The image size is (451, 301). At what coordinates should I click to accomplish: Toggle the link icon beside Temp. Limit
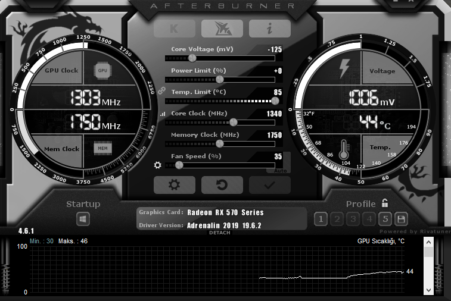click(x=161, y=91)
